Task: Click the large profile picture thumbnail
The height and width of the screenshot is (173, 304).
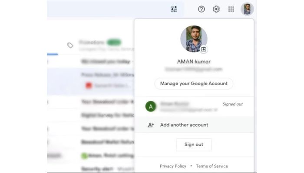Action: point(194,39)
